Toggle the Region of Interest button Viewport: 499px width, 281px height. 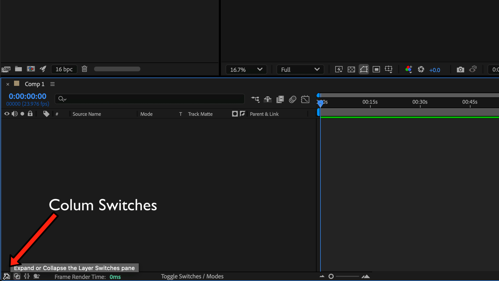click(x=376, y=69)
